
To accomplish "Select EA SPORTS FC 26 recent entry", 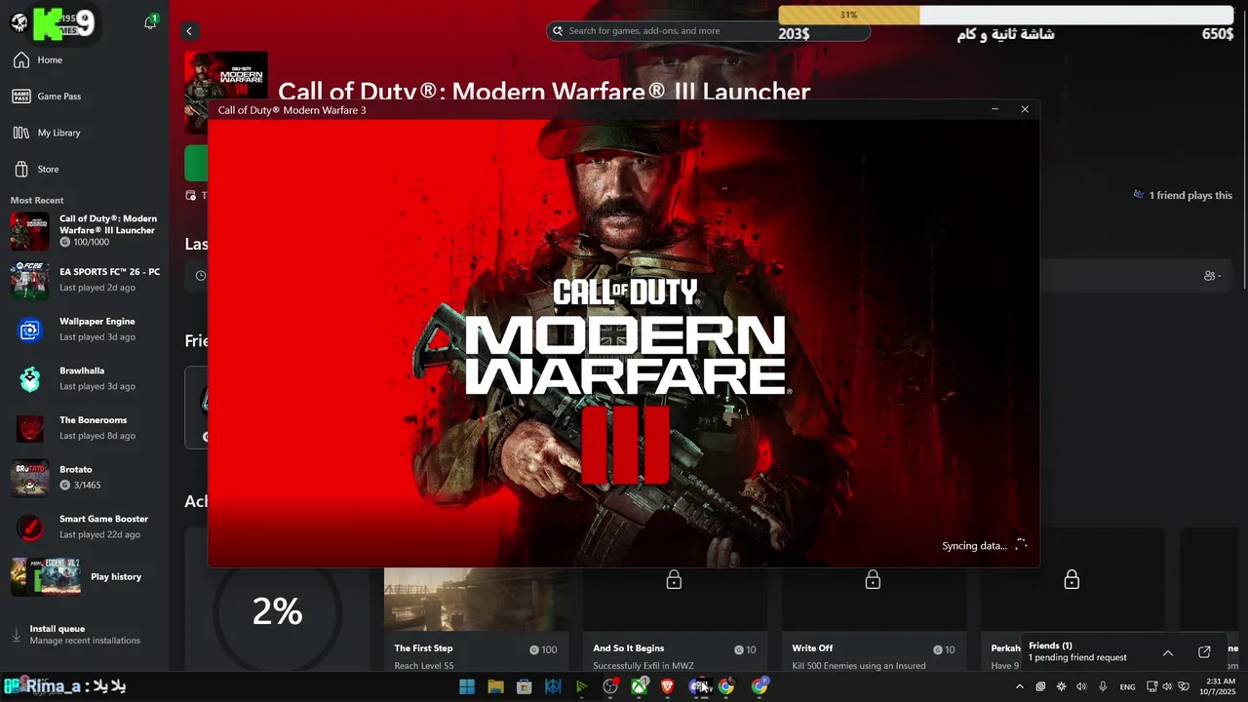I will pos(85,280).
